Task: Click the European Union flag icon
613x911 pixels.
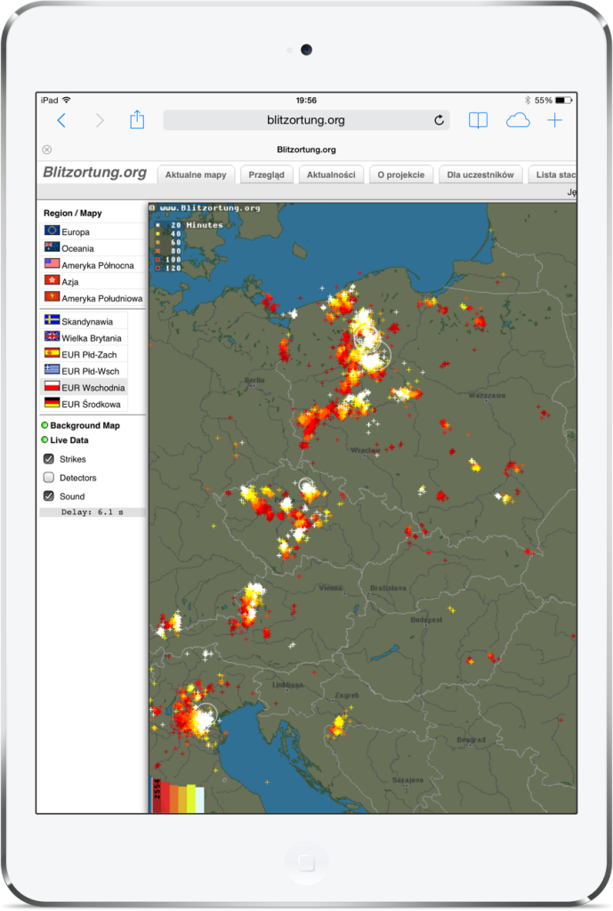Action: pyautogui.click(x=52, y=230)
